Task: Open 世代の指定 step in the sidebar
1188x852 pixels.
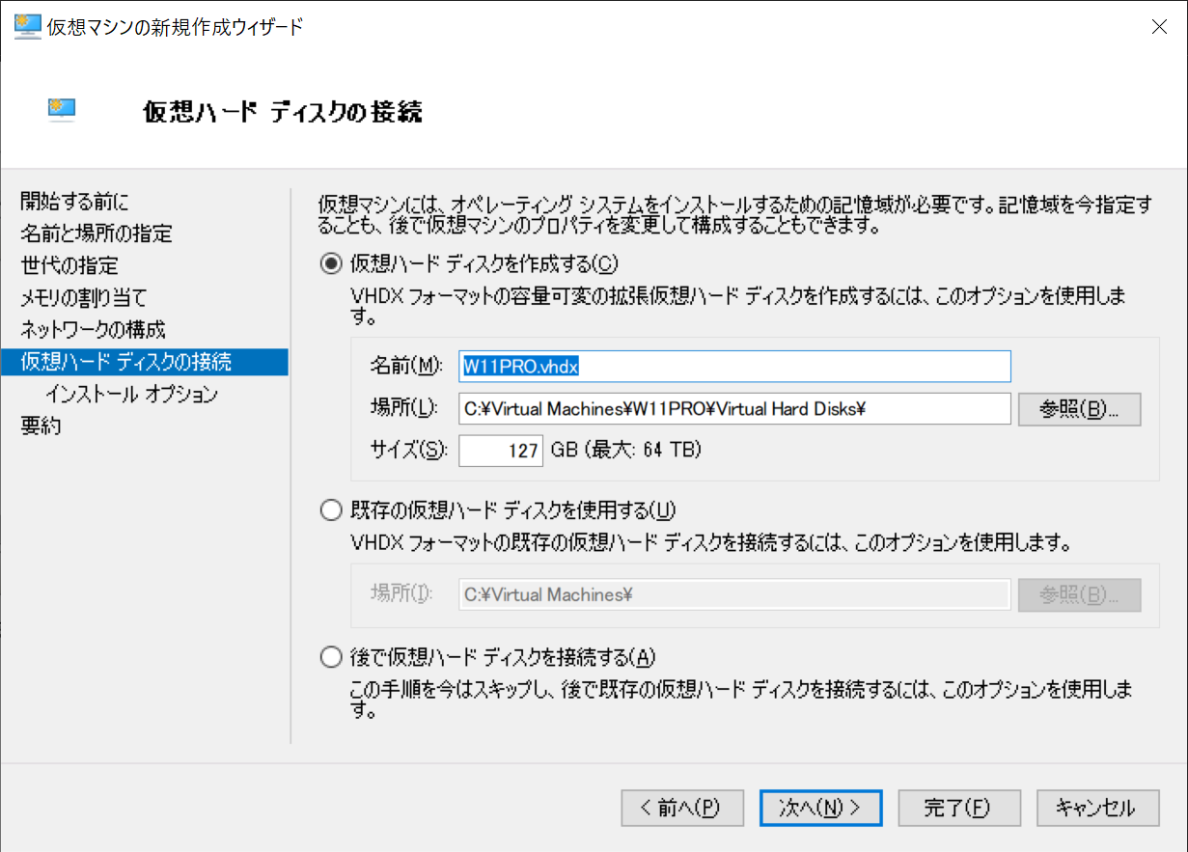Action: (x=69, y=265)
